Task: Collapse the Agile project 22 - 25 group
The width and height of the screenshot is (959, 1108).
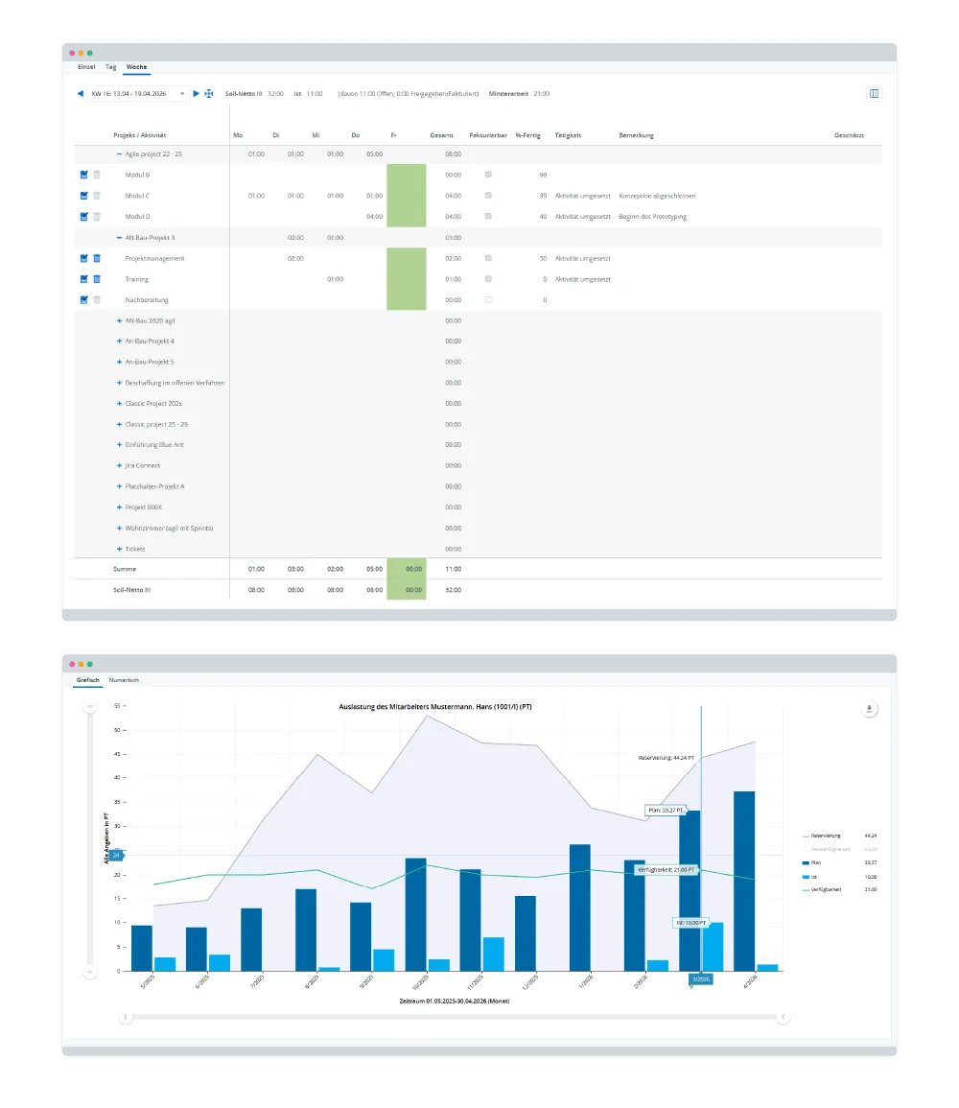Action: [119, 154]
